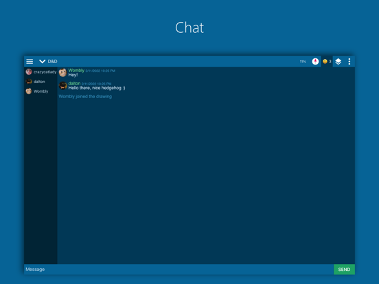
Task: Click Wombly's avatar beside the Hey! message
Action: pos(62,73)
